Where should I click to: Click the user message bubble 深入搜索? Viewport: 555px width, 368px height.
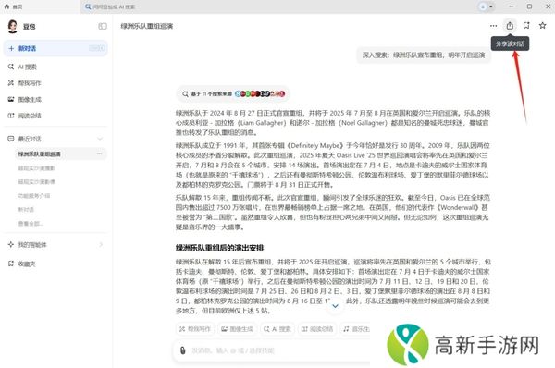(424, 55)
